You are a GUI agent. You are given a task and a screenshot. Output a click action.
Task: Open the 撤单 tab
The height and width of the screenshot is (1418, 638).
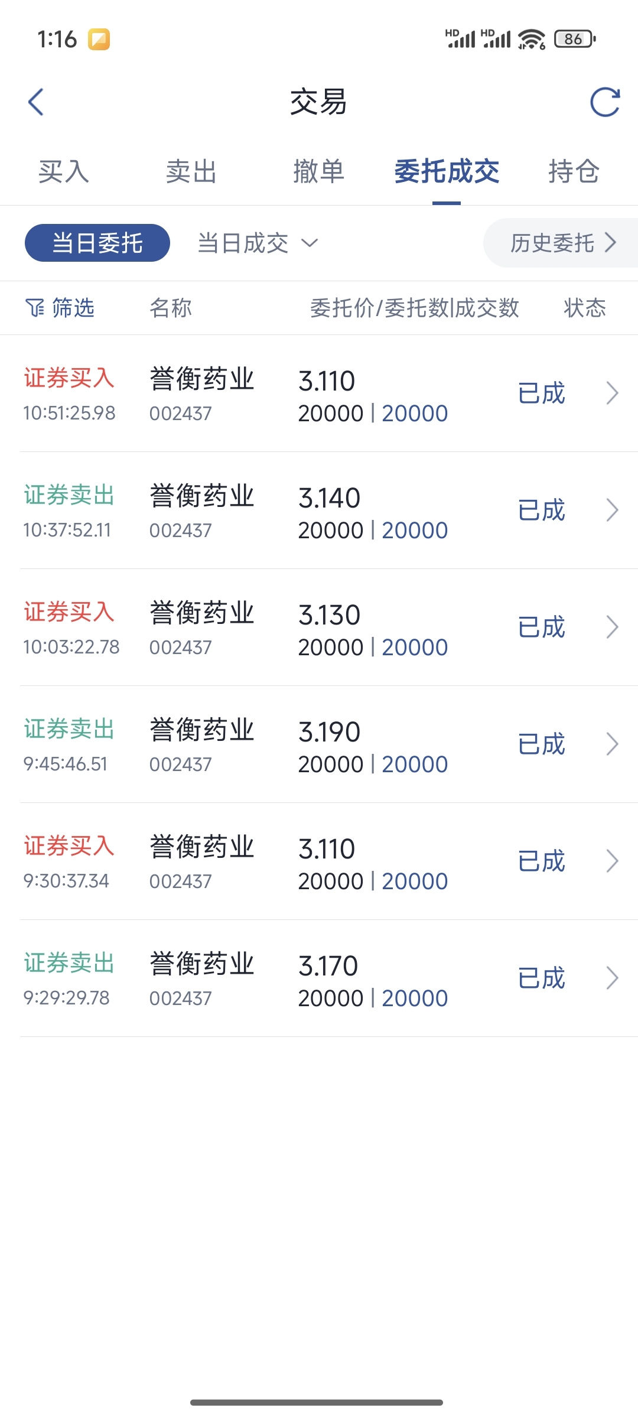tap(319, 172)
